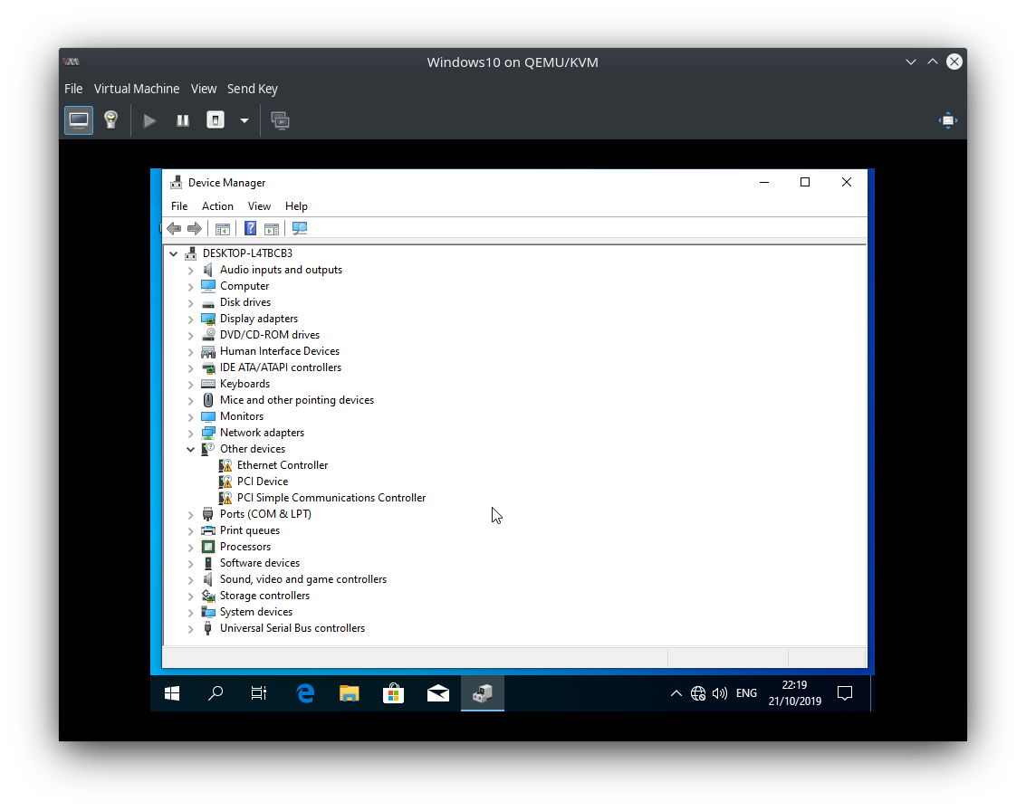Select the Print queues category
This screenshot has width=1026, height=811.
click(249, 530)
